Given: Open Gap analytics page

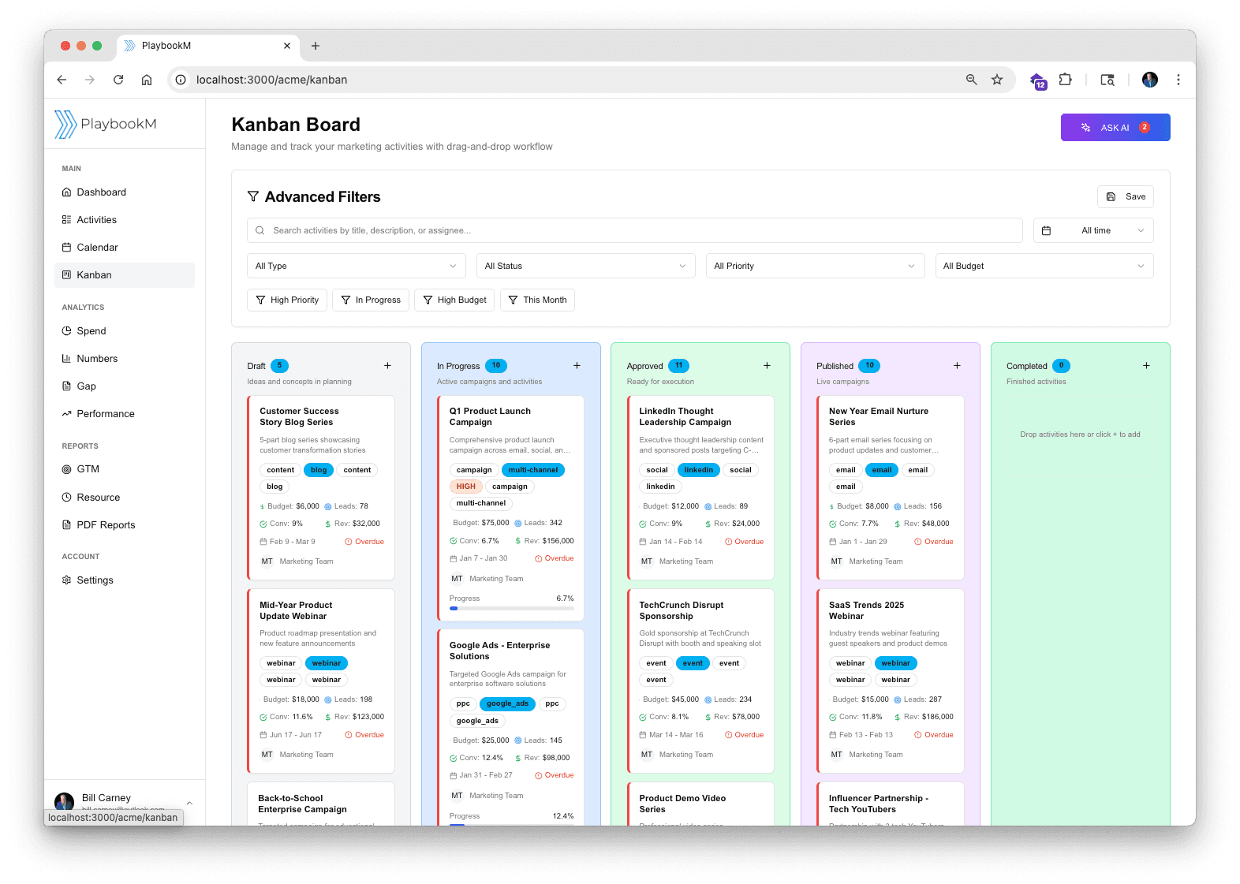Looking at the screenshot, I should [x=125, y=386].
